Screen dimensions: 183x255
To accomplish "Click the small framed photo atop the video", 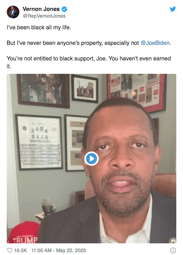I will [x=85, y=89].
